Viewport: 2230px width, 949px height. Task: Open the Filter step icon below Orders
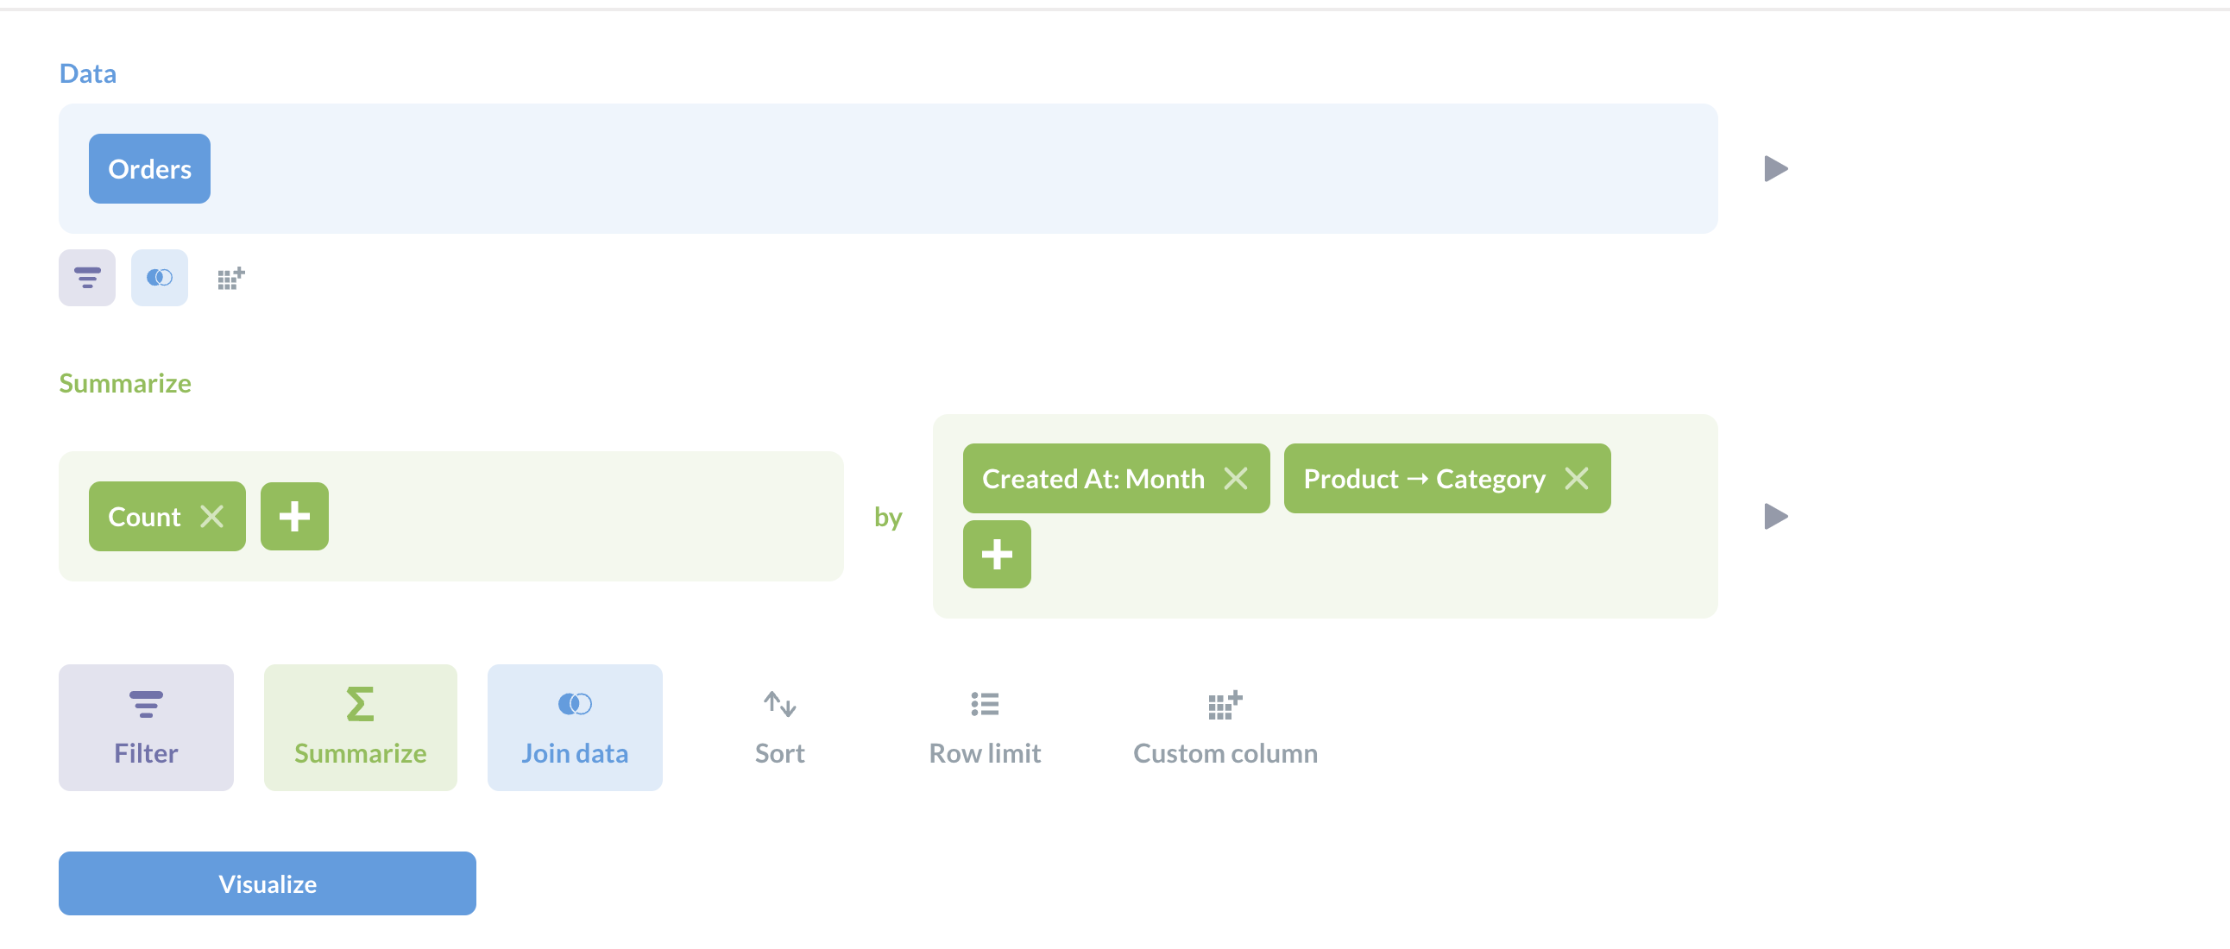click(86, 278)
